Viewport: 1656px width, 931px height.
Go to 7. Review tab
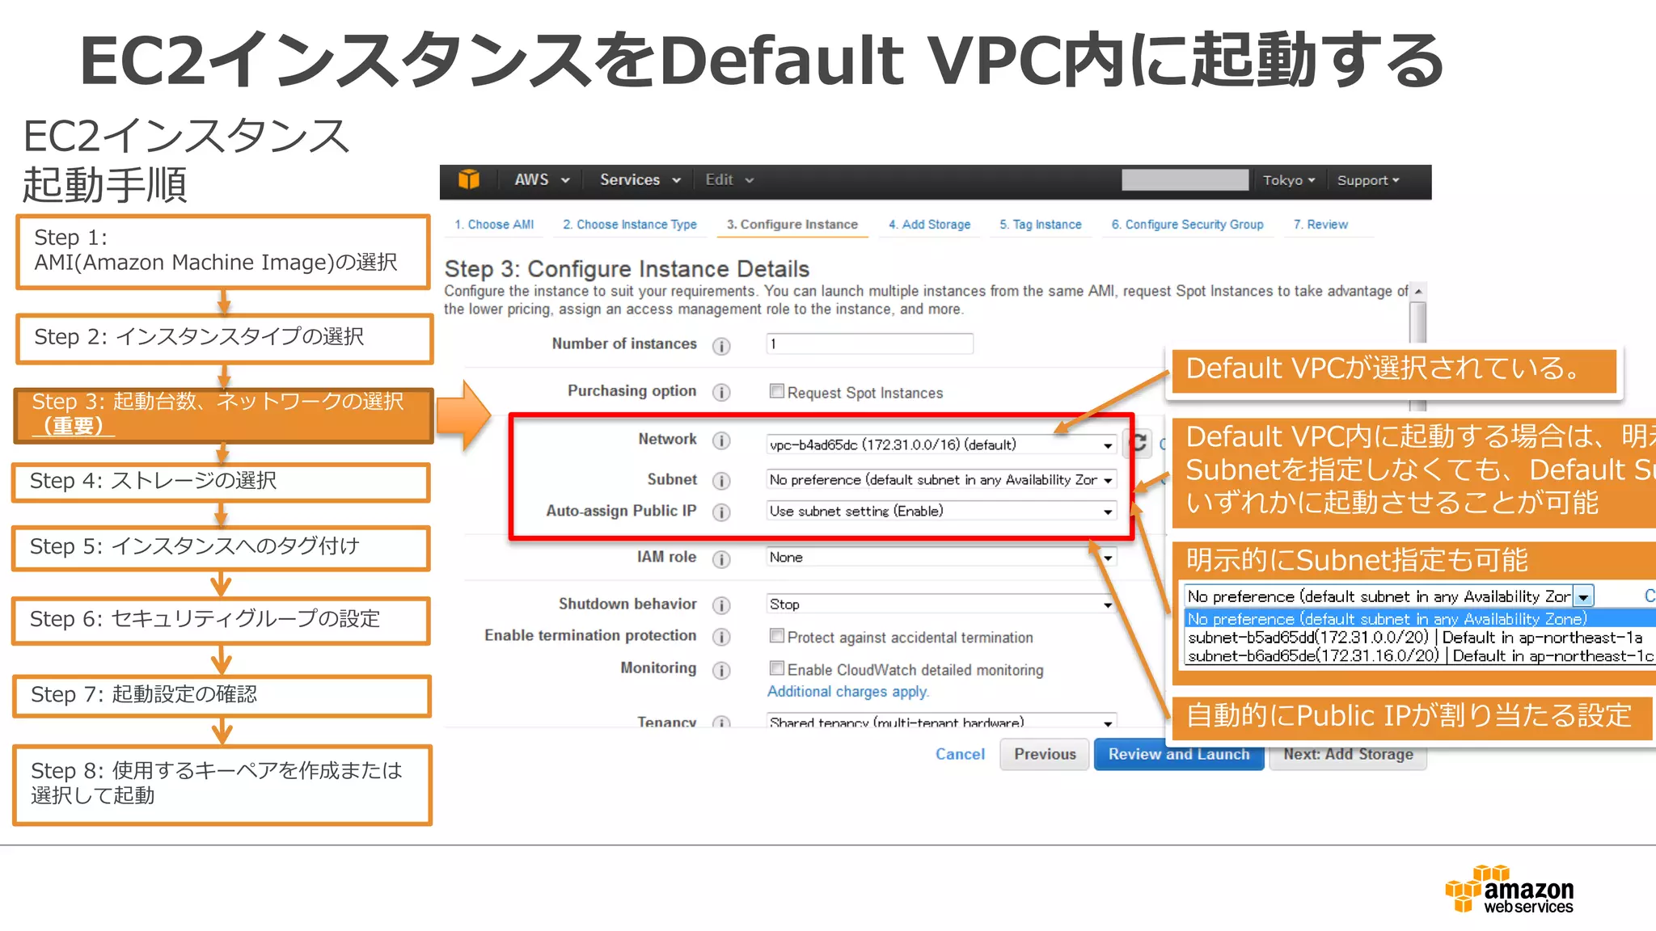tap(1320, 225)
